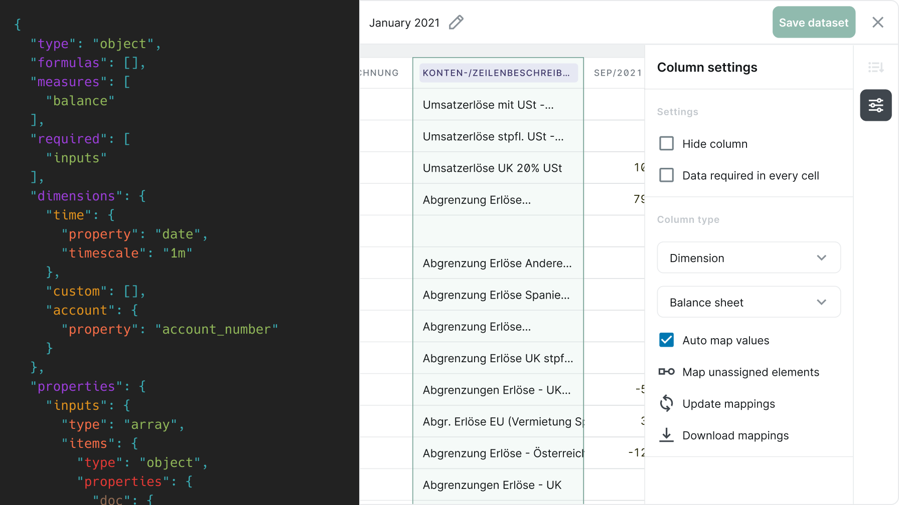Select cell Umsatzerlöse stpfl. USt -...
This screenshot has width=899, height=505.
498,136
